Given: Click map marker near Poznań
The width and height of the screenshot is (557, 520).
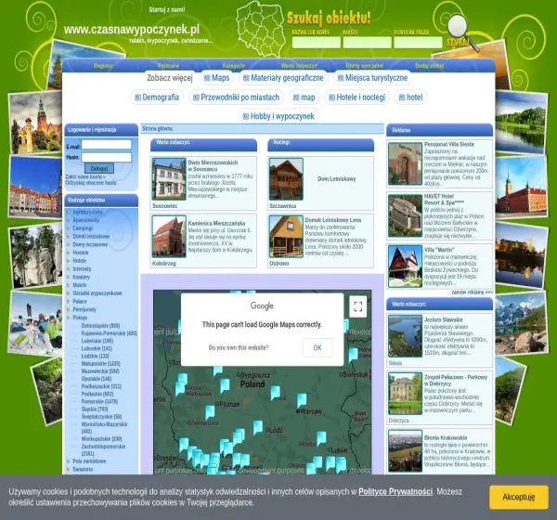Looking at the screenshot, I should coord(210,411).
